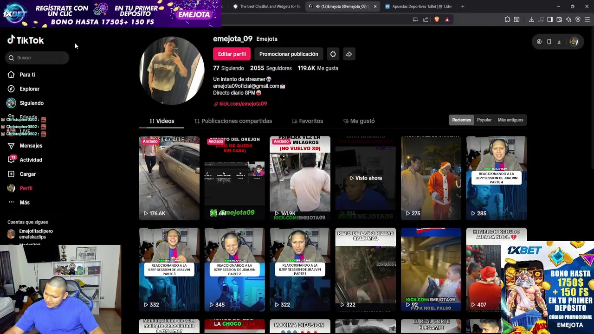Click Brave Shields lion icon
This screenshot has height=334, width=594.
437,19
